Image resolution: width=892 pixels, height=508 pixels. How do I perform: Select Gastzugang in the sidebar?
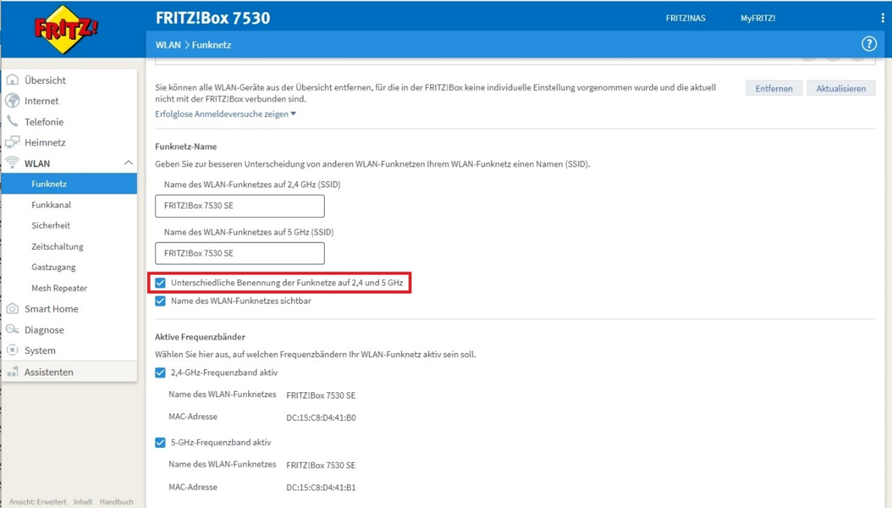coord(54,267)
